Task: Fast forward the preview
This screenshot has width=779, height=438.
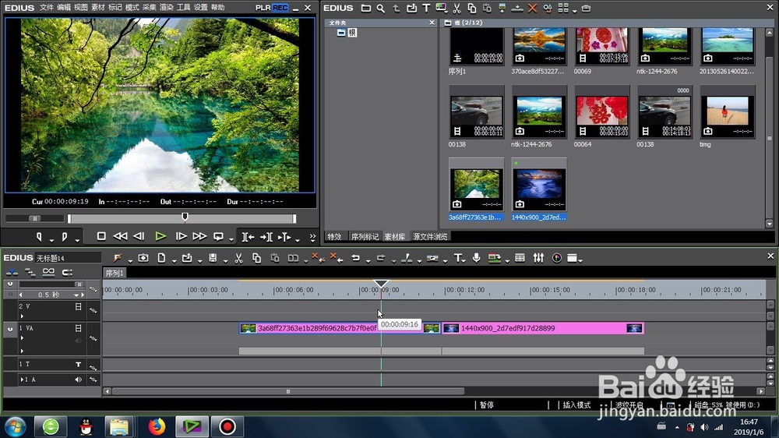Action: pos(199,237)
